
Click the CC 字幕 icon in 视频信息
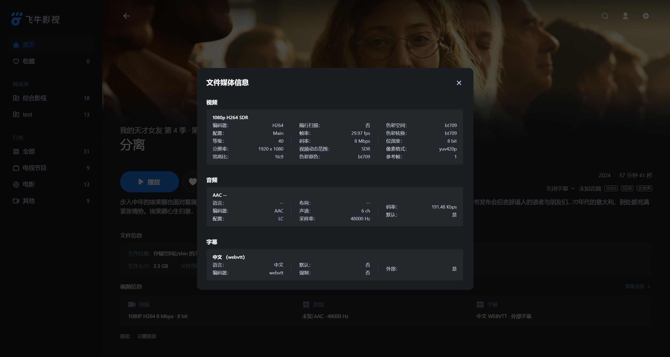480,304
